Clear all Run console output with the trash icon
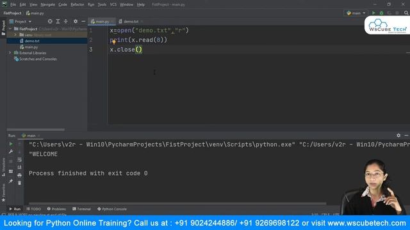This screenshot has height=230, width=410. click(x=20, y=183)
